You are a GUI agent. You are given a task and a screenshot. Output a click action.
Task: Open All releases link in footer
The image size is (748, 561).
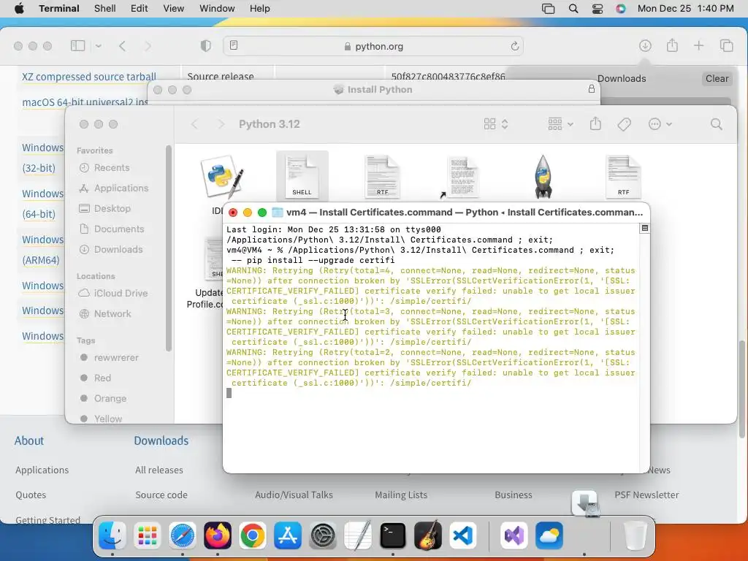click(159, 470)
